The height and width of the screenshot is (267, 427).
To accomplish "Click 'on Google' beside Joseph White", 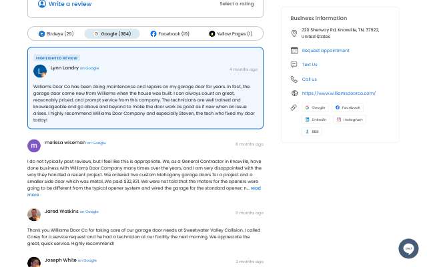I will 87,260.
